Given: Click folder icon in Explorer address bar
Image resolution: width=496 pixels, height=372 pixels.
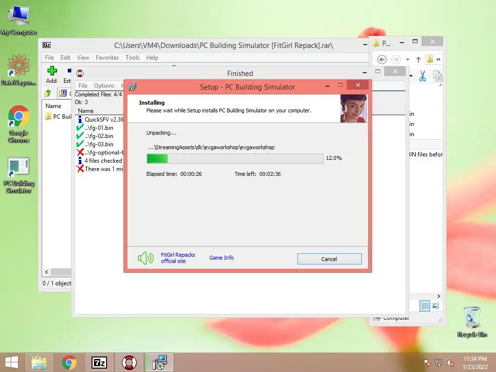Looking at the screenshot, I should [x=430, y=59].
